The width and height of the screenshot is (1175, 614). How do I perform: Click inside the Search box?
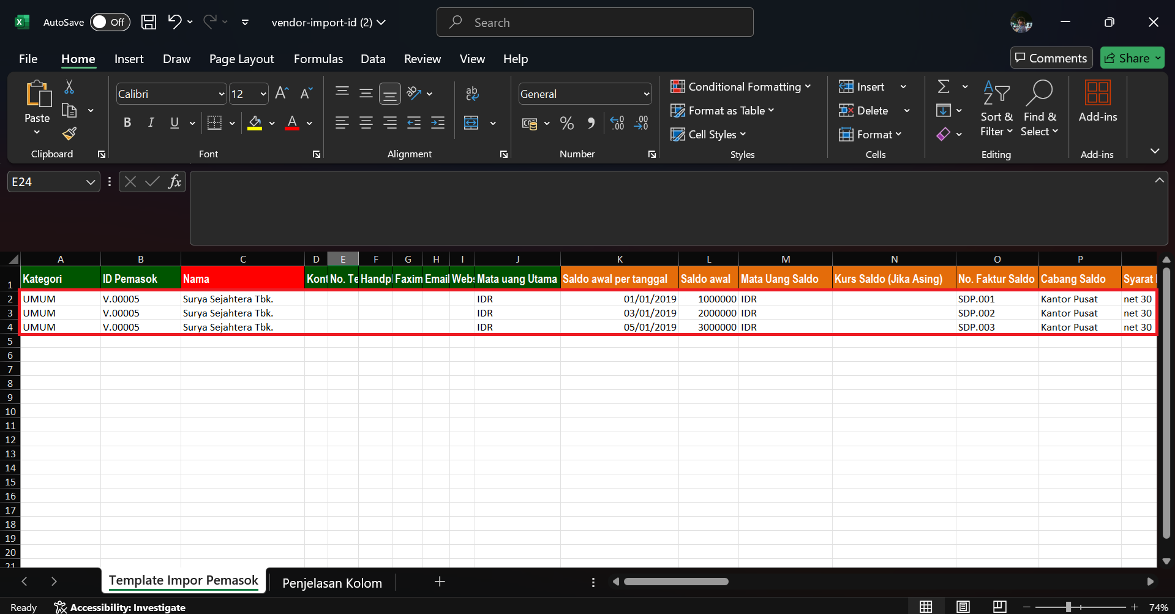coord(595,23)
